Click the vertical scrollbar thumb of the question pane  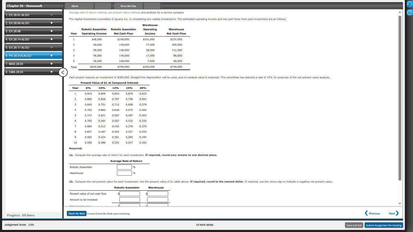pyautogui.click(x=400, y=98)
